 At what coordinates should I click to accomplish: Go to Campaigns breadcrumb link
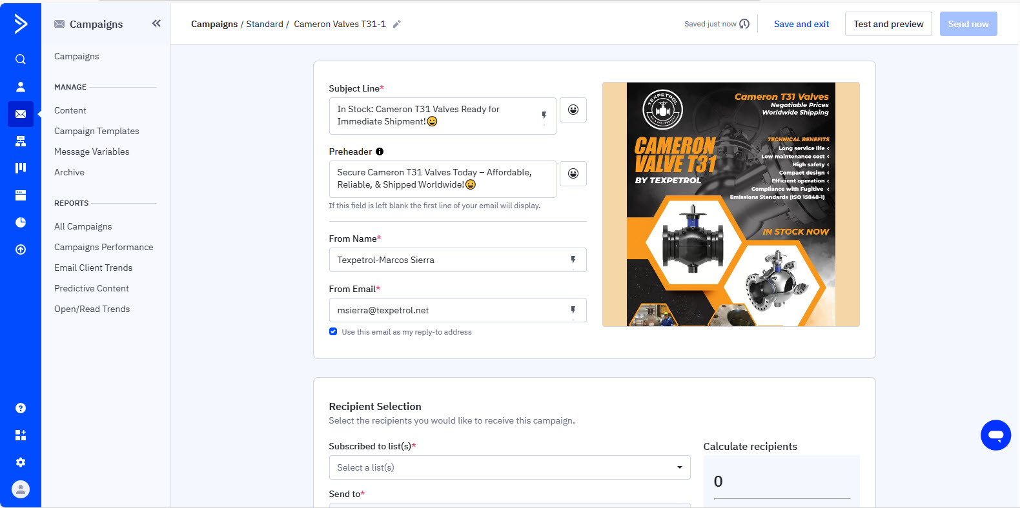click(x=214, y=24)
